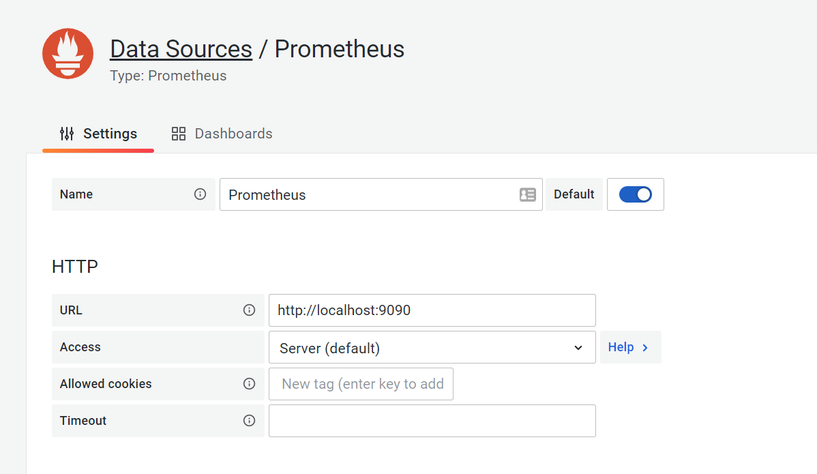
Task: Click the info icon beside Name
Action: click(200, 194)
